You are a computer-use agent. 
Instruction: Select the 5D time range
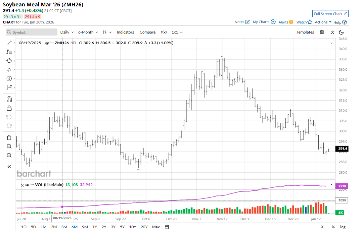(x=33, y=227)
